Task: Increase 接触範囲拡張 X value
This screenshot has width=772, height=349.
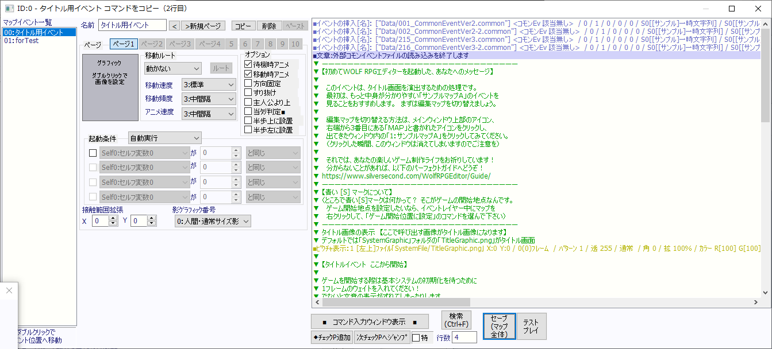Action: point(113,218)
